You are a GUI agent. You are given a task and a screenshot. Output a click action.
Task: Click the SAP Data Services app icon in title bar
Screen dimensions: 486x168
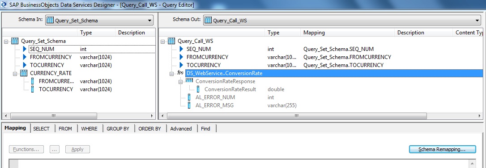click(x=4, y=4)
